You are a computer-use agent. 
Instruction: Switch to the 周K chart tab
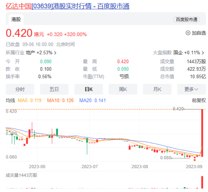123,89
